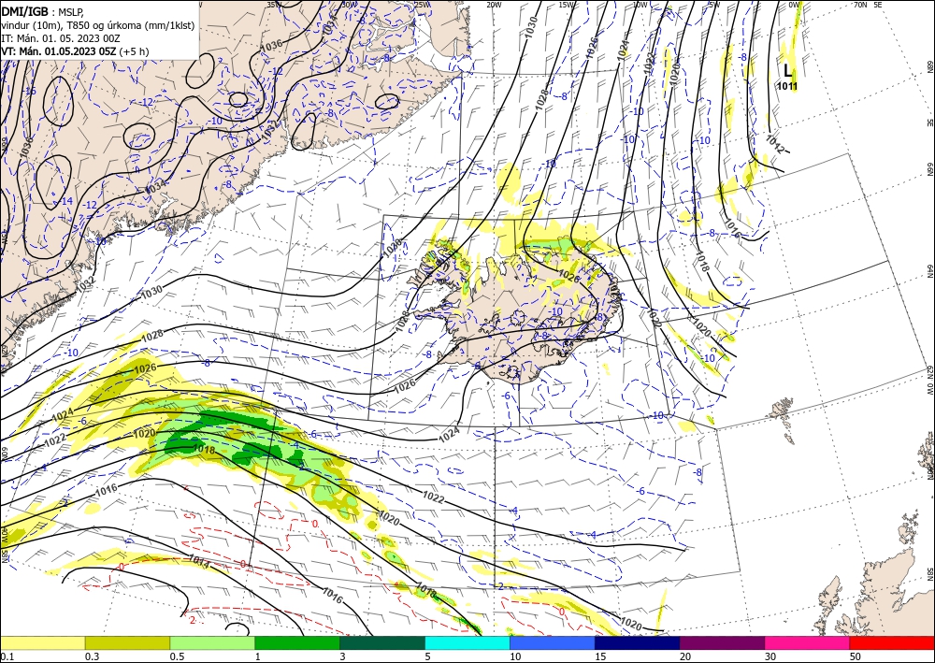The width and height of the screenshot is (935, 663).
Task: Select the '15W' longitude label
Action: [x=567, y=5]
